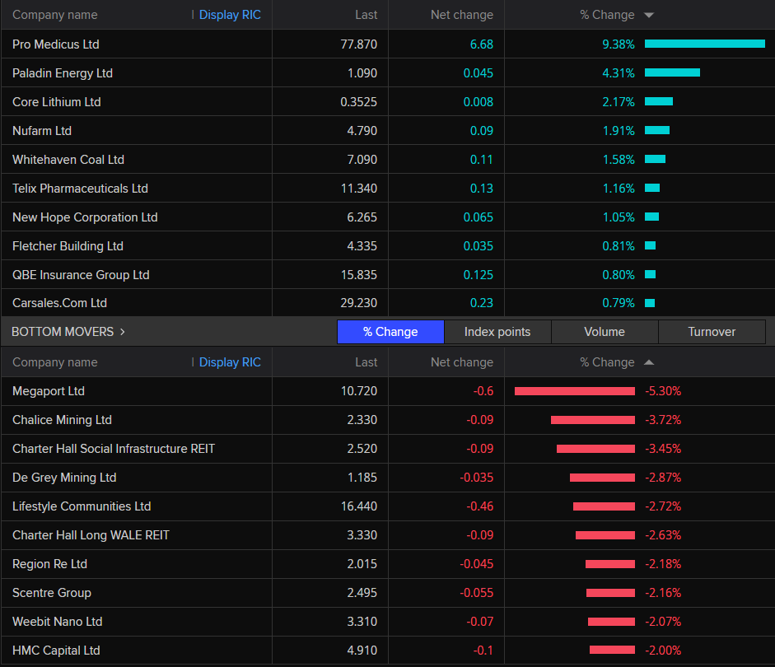775x667 pixels.
Task: Open the BOTTOM MOVERS section link
Action: (x=68, y=332)
